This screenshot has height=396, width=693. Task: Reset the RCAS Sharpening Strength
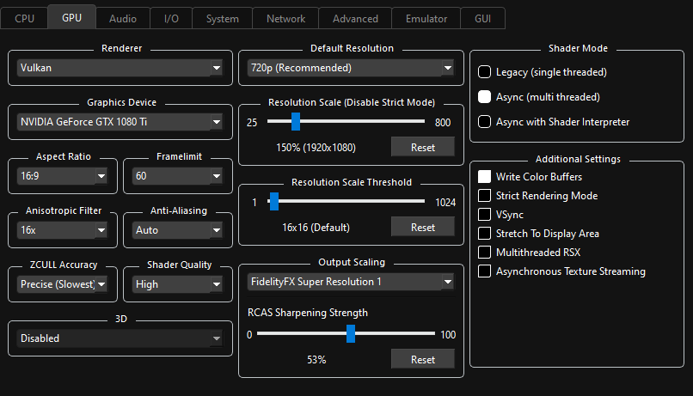coord(423,359)
